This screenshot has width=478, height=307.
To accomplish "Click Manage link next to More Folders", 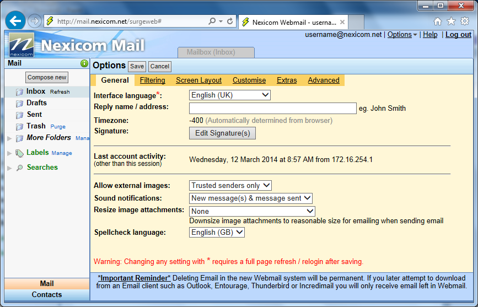I will coord(82,138).
